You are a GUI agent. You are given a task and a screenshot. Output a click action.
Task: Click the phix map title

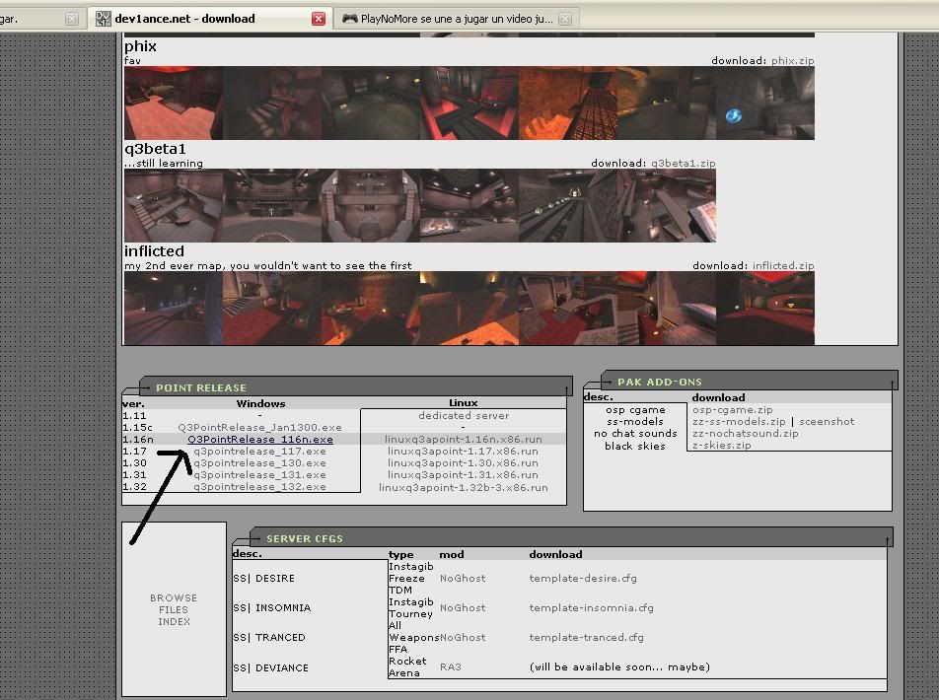click(x=140, y=46)
